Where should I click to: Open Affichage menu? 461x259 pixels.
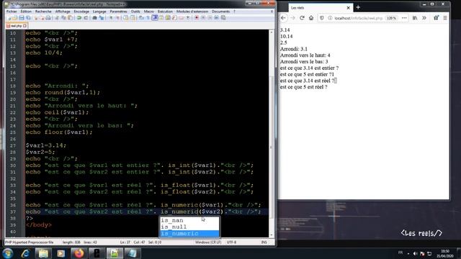pyautogui.click(x=63, y=12)
